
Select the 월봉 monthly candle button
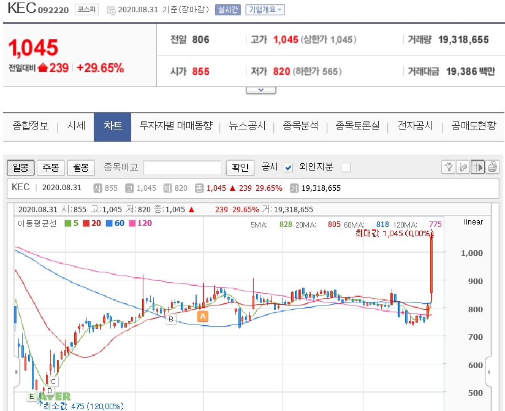tap(81, 167)
